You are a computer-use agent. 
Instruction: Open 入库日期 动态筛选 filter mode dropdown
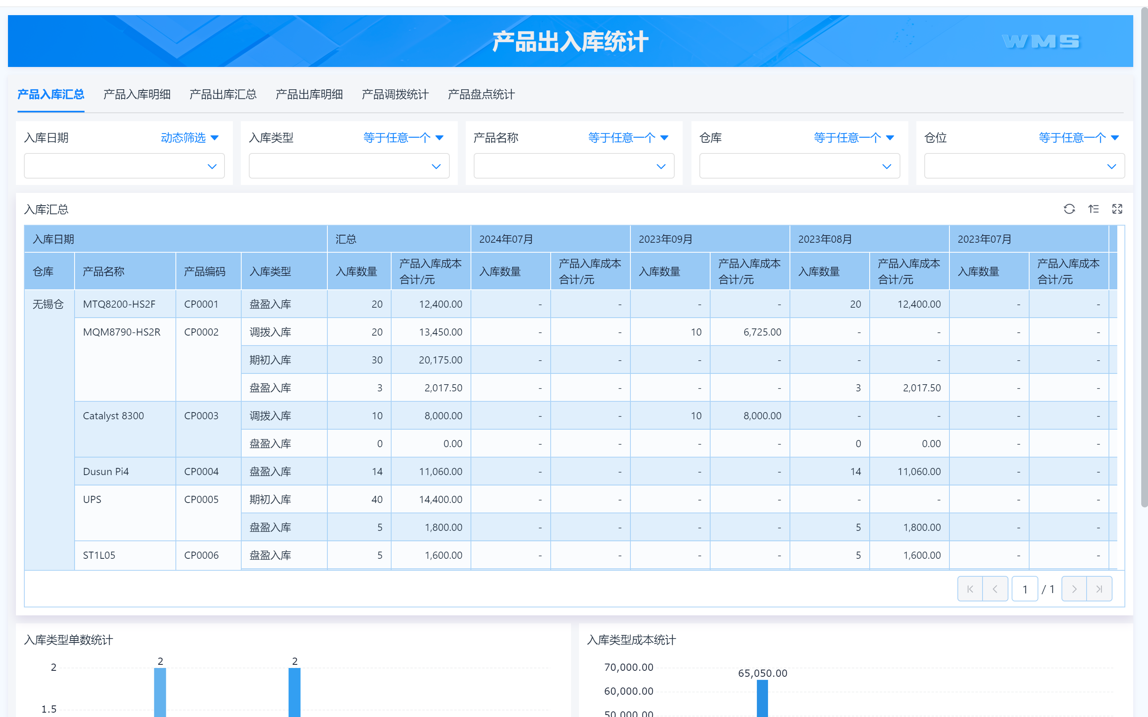point(189,138)
